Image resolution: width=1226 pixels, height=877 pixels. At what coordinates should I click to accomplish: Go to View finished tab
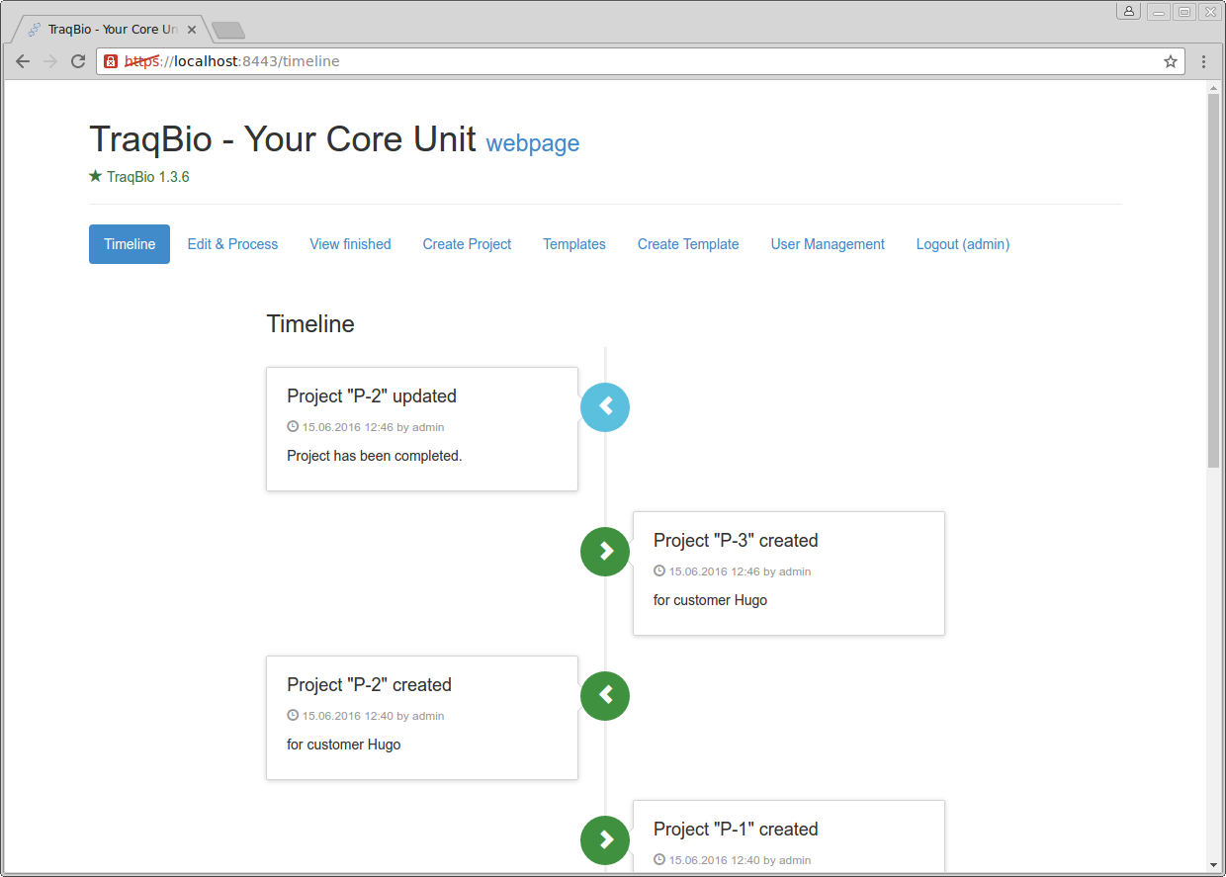coord(350,244)
